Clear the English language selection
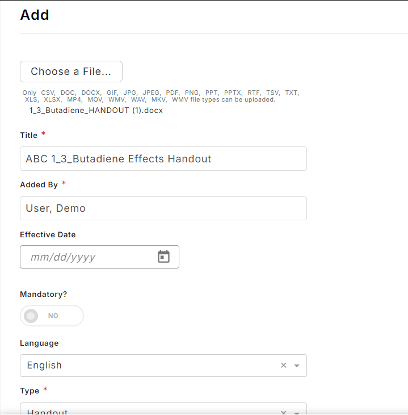The image size is (408, 415). 283,365
